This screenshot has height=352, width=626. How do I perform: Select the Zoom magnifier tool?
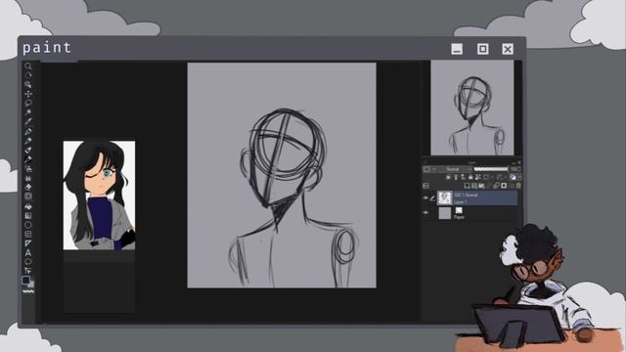(x=28, y=66)
